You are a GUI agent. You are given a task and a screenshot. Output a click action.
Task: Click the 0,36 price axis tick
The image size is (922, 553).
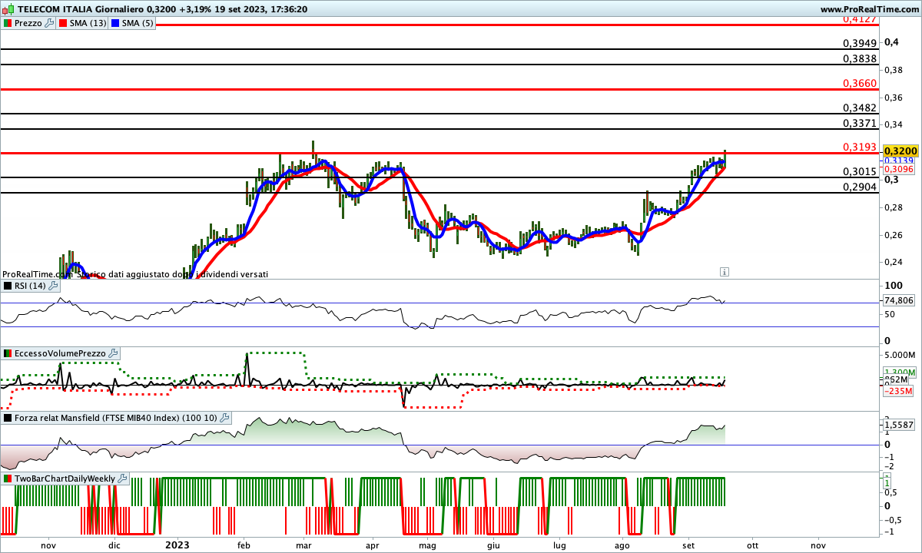coord(894,98)
